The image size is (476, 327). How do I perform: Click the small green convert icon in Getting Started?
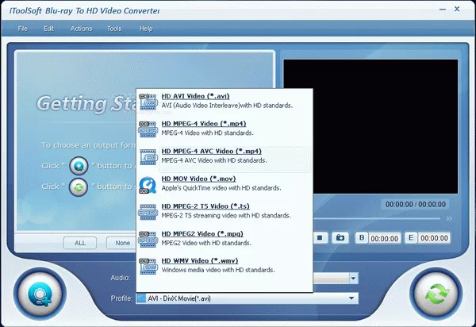79,187
